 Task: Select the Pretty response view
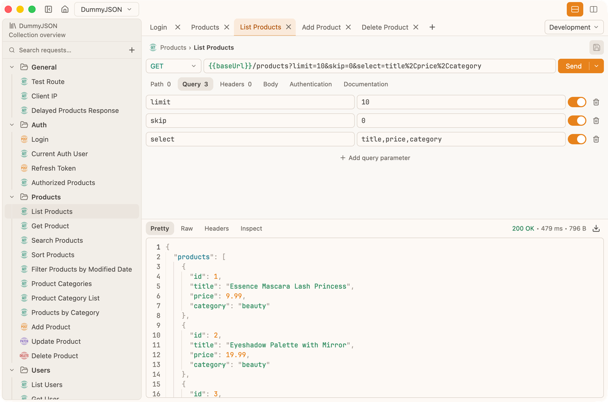[160, 228]
